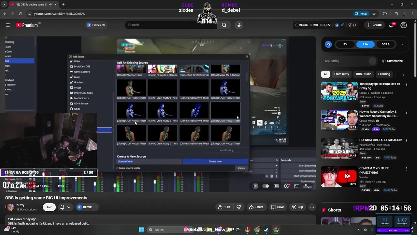Join the nutty channel membership

pyautogui.click(x=49, y=207)
